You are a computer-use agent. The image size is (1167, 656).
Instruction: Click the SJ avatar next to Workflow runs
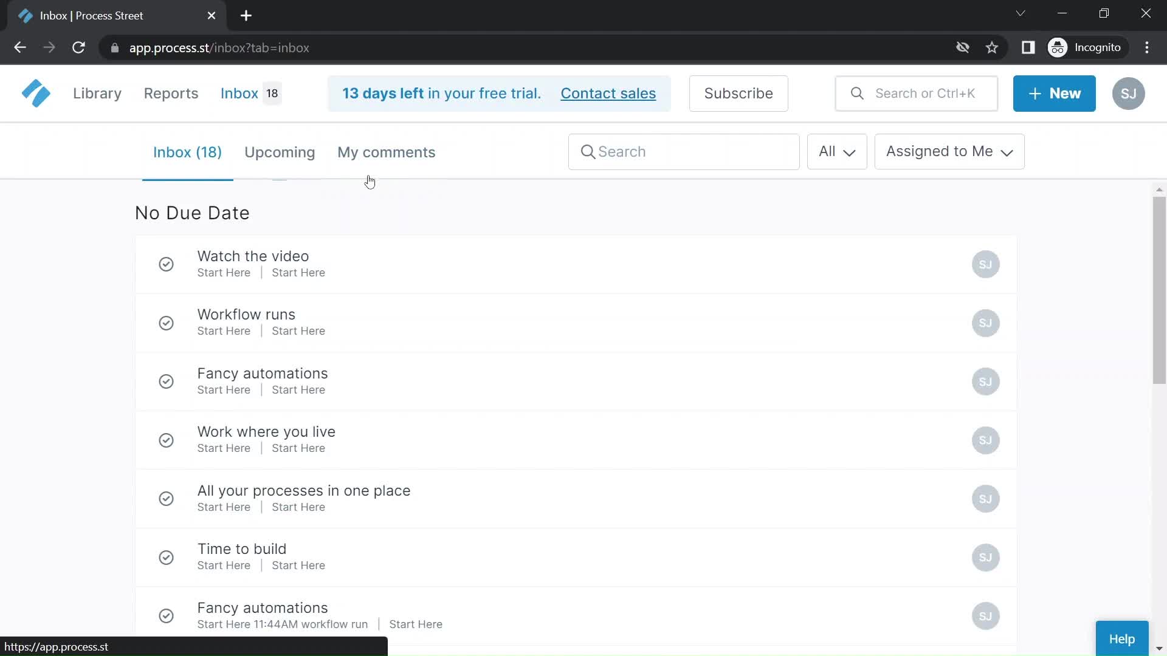tap(985, 322)
